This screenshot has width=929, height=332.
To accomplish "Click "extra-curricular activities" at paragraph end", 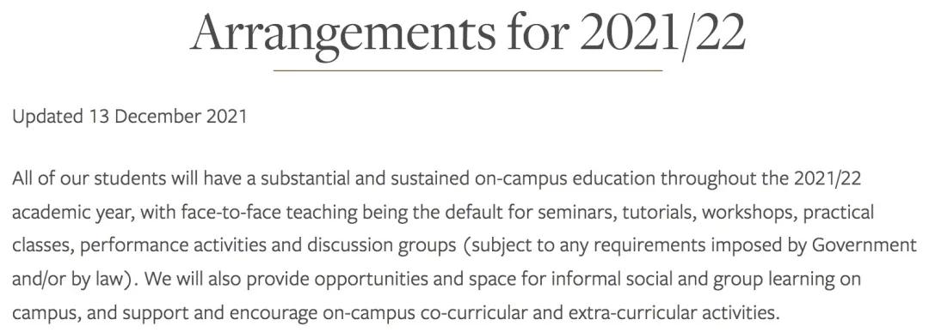I will point(673,312).
